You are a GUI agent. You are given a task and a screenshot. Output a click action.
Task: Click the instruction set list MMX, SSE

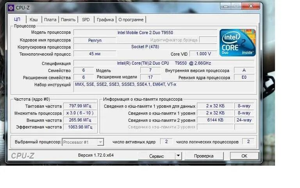[x=164, y=87]
